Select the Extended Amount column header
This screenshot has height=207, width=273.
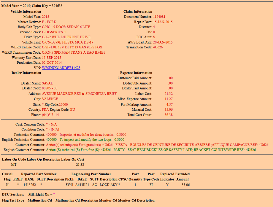(182, 179)
